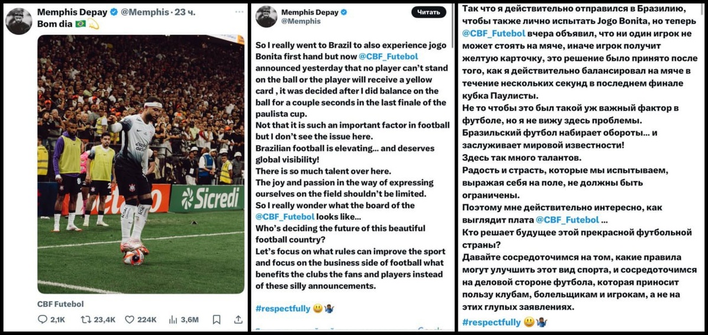Like the tweet with heart icon
This screenshot has height=335, width=708.
(130, 319)
